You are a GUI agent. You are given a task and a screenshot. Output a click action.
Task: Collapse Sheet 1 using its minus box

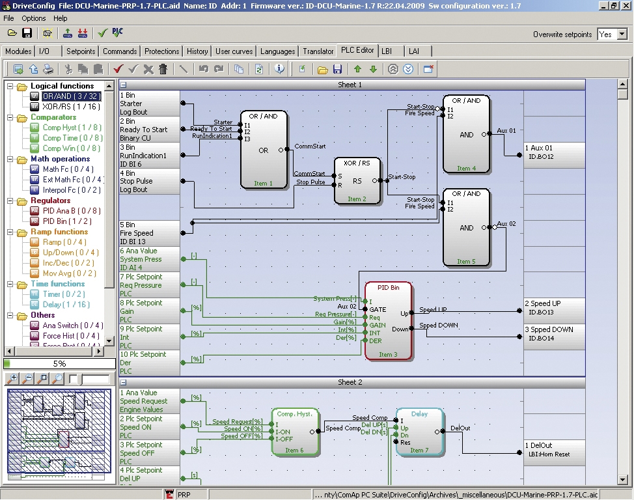tap(124, 85)
